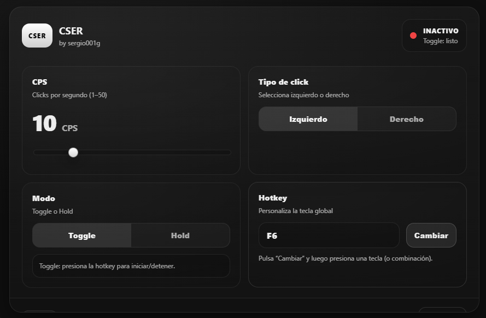Click the Hotkey section heading
Image resolution: width=486 pixels, height=318 pixels.
tap(272, 198)
